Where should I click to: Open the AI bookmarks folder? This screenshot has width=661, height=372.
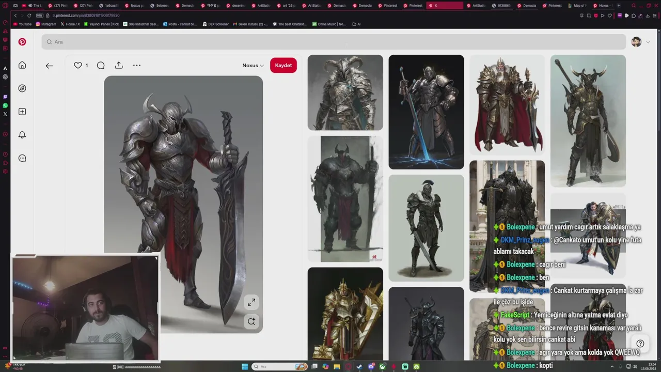pos(356,24)
